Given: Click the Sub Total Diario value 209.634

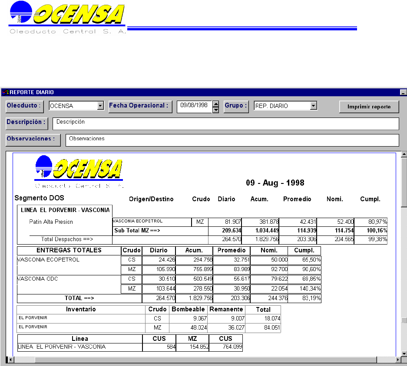Looking at the screenshot, I should point(232,230).
